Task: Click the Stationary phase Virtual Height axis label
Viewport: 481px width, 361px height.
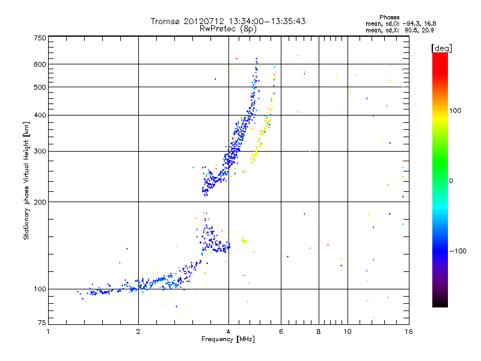Action: (x=26, y=180)
